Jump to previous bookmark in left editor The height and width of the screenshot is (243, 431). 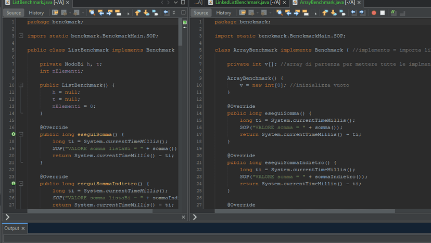138,12
